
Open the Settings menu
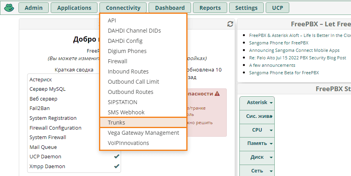[246, 8]
